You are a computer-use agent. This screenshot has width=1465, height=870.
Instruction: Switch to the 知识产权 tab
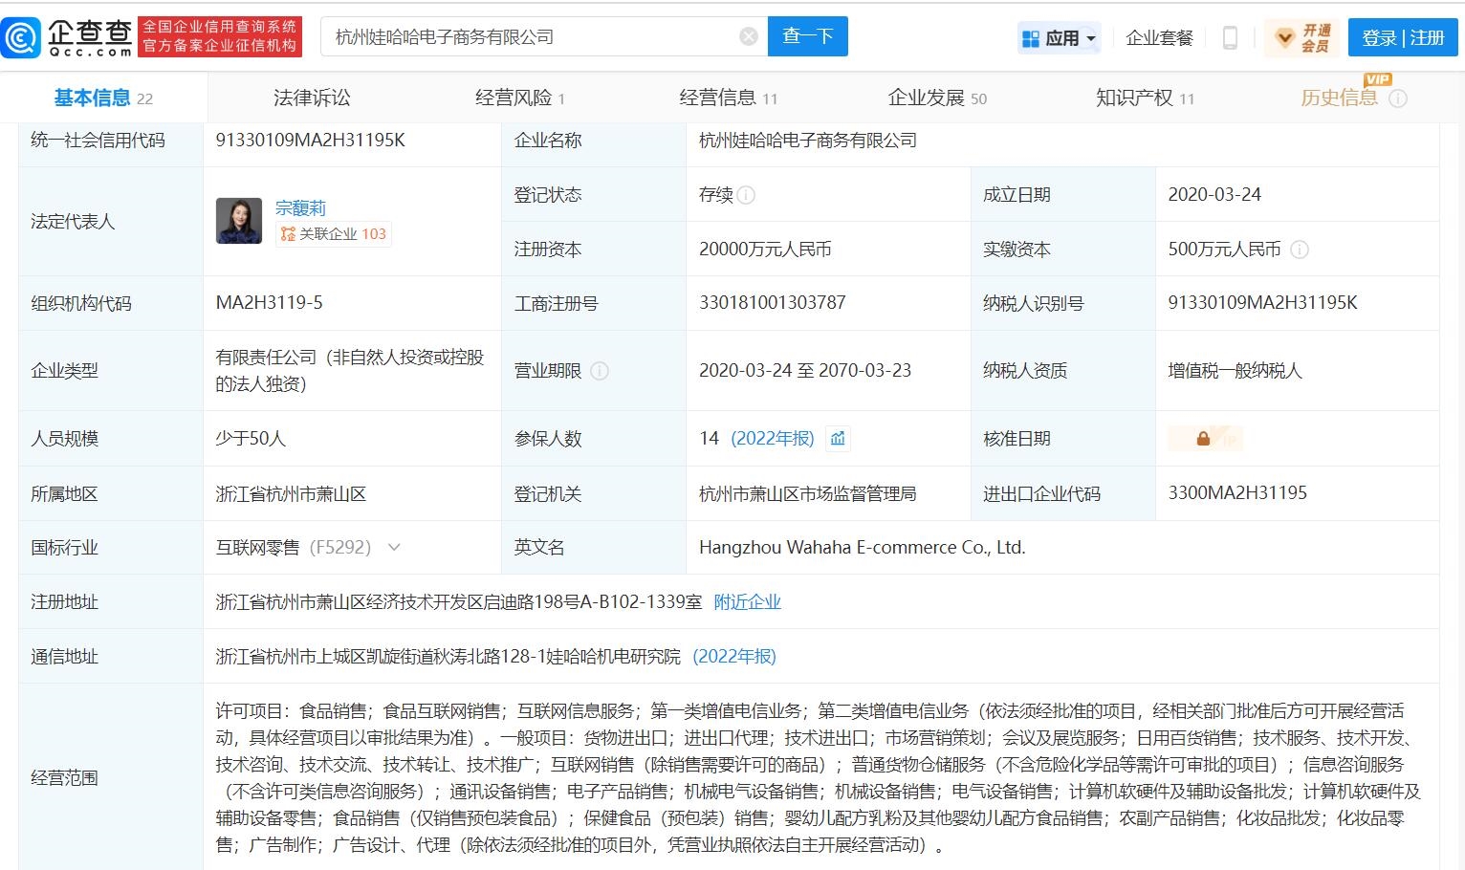1145,98
